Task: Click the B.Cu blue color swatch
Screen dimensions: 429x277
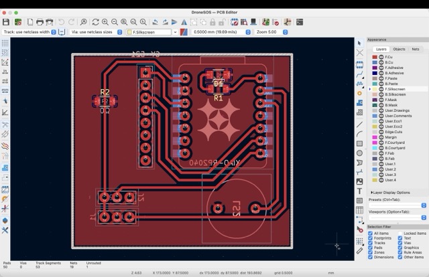Action: (x=375, y=62)
